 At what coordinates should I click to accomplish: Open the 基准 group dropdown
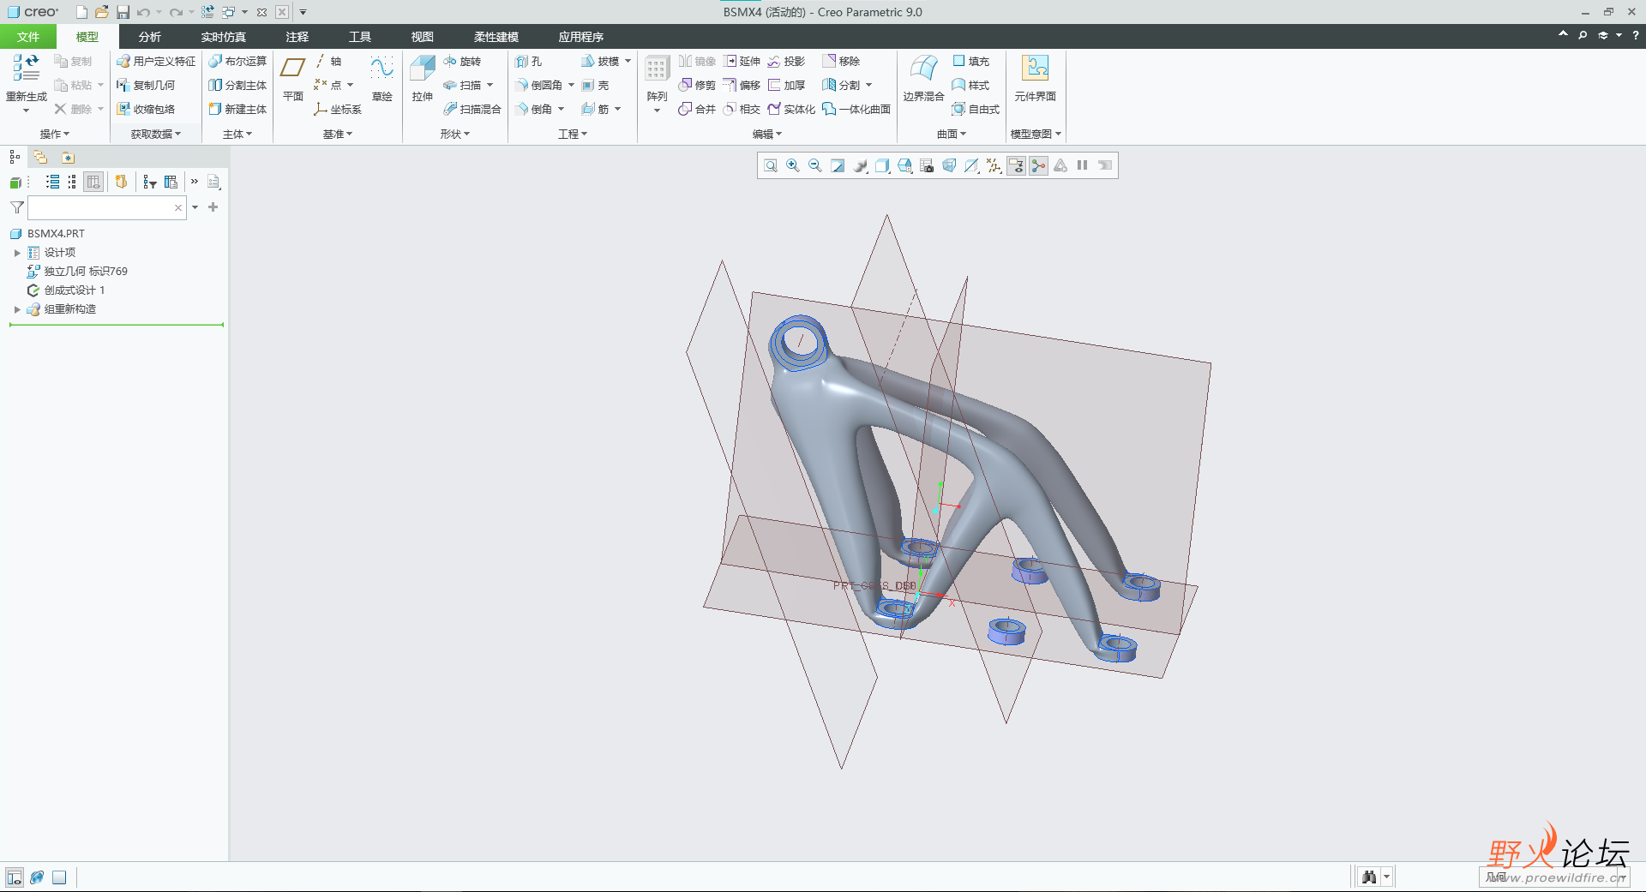click(x=338, y=134)
